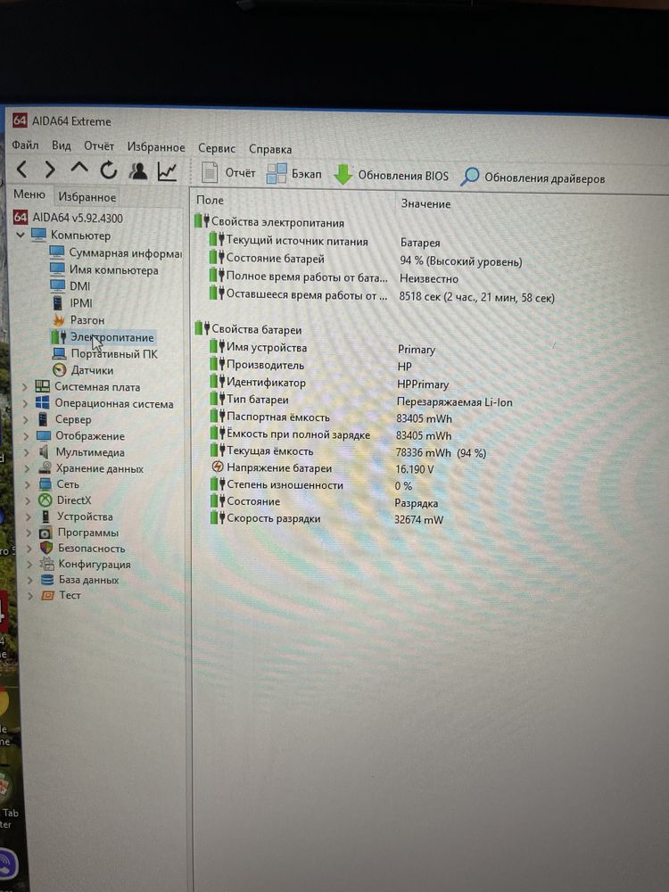Click the Бэкап toolbar button

[x=294, y=174]
